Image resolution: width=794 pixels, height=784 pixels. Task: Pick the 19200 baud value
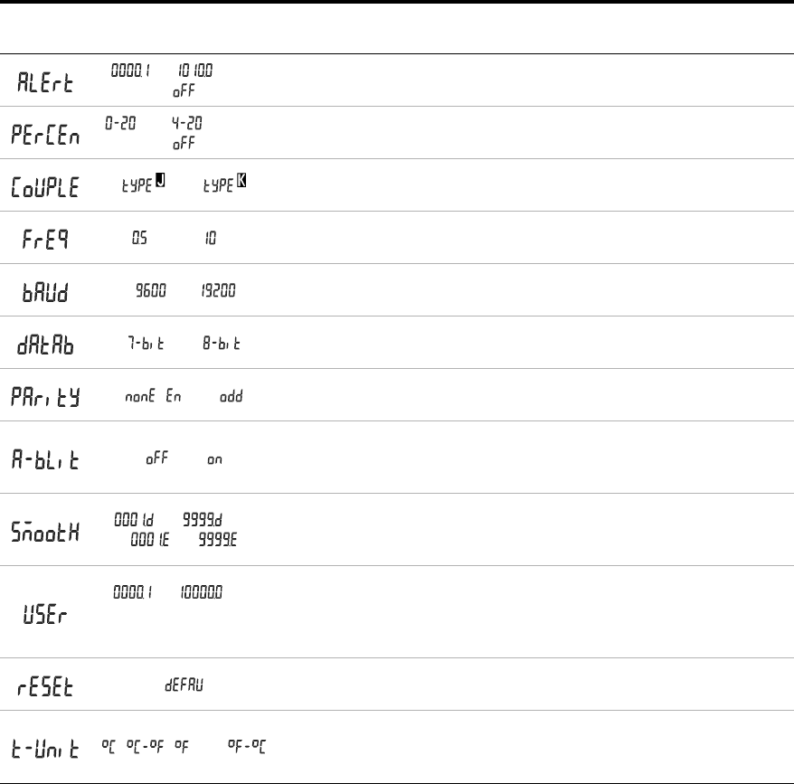(x=218, y=290)
